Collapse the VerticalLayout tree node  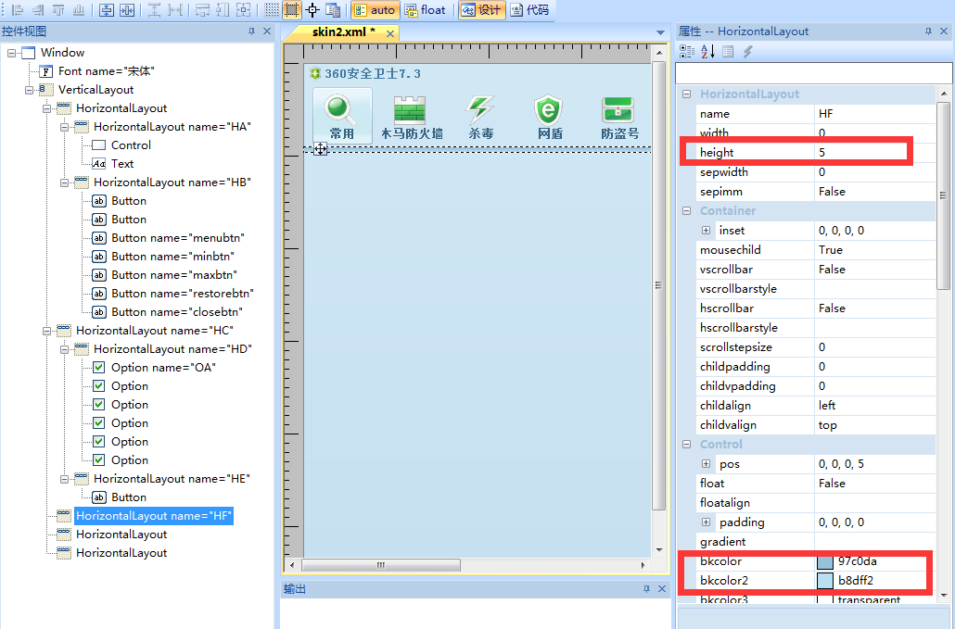coord(28,89)
